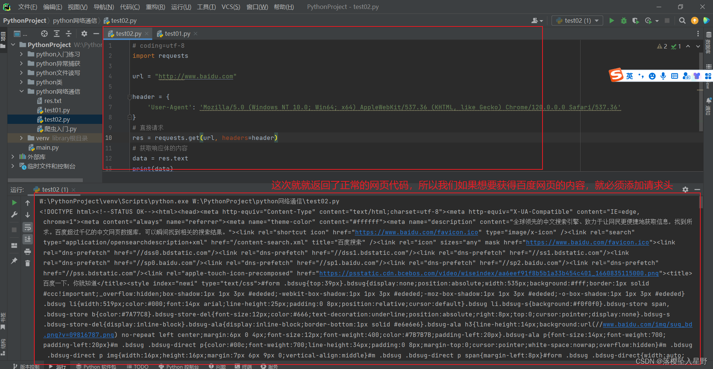Click Run panel up arrow to previous stack trace
Image resolution: width=713 pixels, height=369 pixels.
28,203
